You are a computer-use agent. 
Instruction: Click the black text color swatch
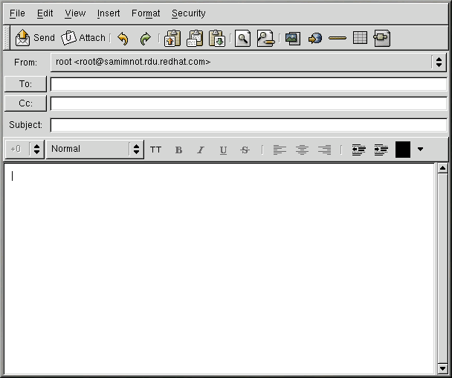[x=402, y=150]
